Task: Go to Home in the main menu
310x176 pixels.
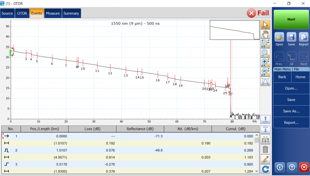Action: (300, 77)
